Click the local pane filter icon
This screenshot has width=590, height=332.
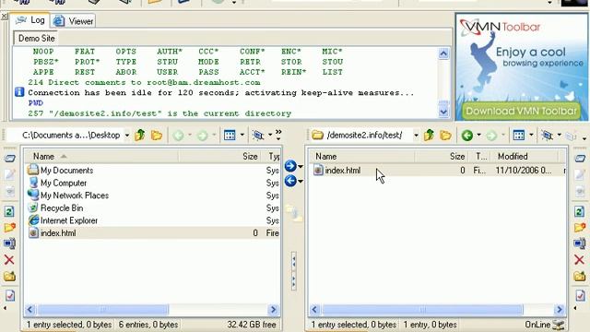(258, 135)
